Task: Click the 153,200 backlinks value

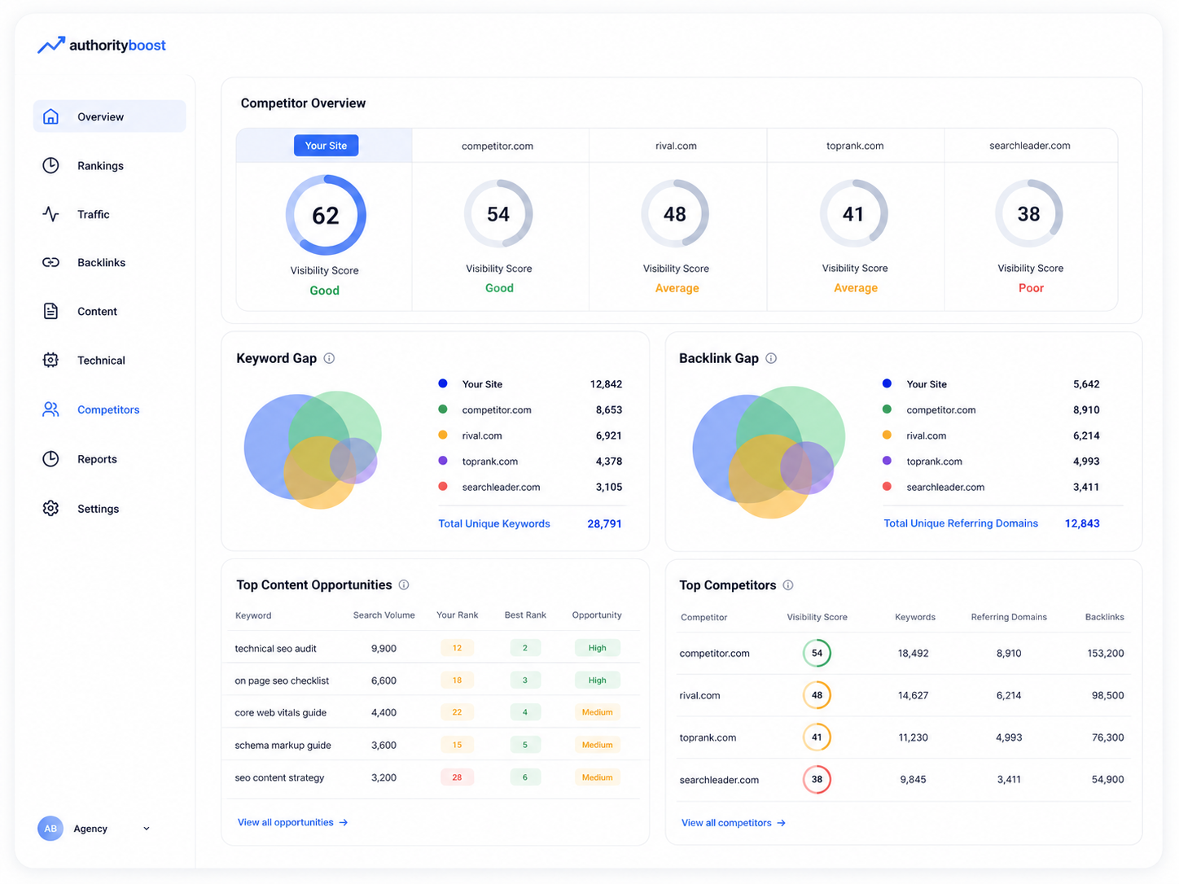Action: point(1105,654)
